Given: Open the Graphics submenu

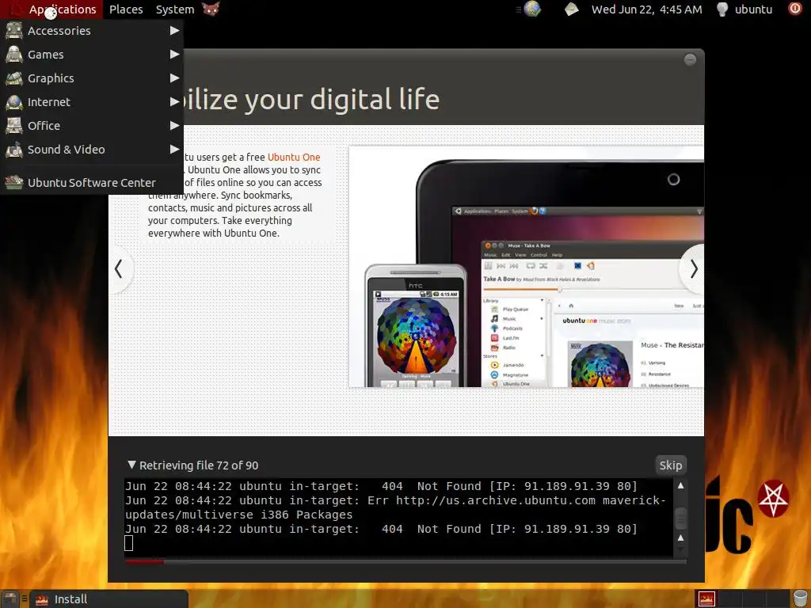Looking at the screenshot, I should (92, 78).
